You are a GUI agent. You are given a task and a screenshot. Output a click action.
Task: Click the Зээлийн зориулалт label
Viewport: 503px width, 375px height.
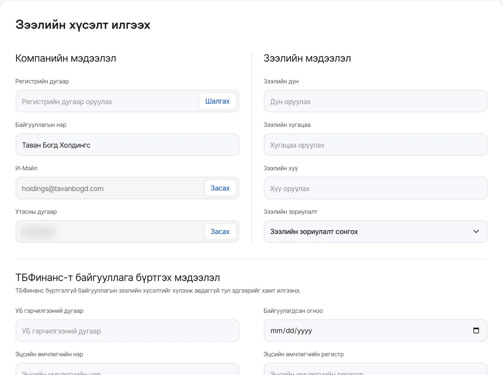pyautogui.click(x=290, y=212)
